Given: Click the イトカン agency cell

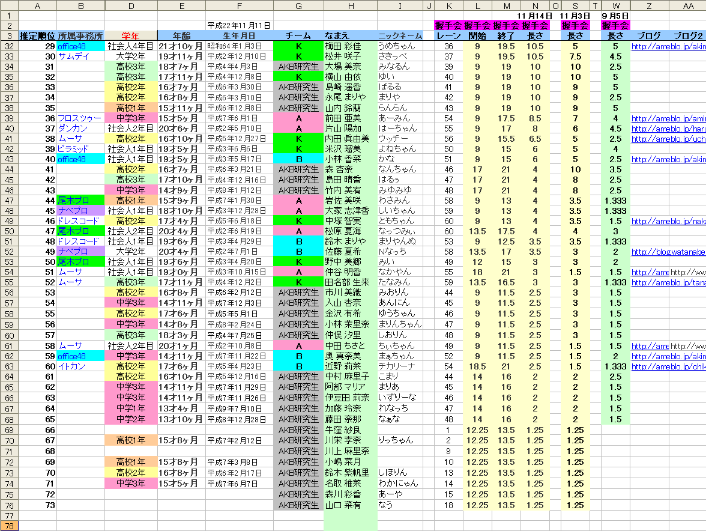Looking at the screenshot, I should [x=80, y=366].
